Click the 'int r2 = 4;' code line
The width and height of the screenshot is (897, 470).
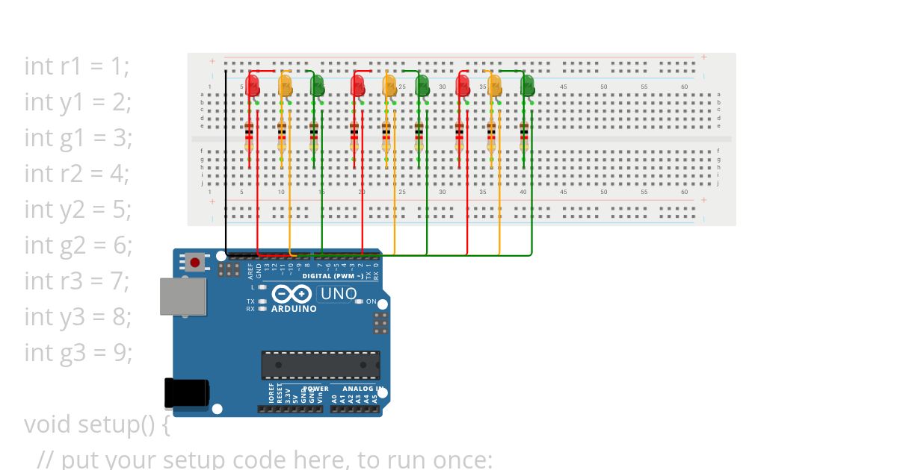click(77, 173)
